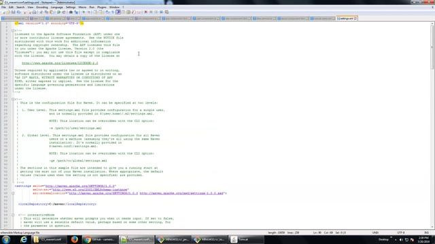Open the File menu
The height and width of the screenshot is (244, 435).
tap(3, 7)
